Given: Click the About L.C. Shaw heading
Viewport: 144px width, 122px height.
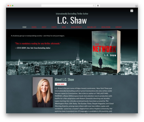Looking at the screenshot, I should 64,80.
